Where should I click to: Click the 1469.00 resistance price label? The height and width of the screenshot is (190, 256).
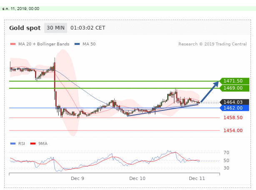coord(233,88)
